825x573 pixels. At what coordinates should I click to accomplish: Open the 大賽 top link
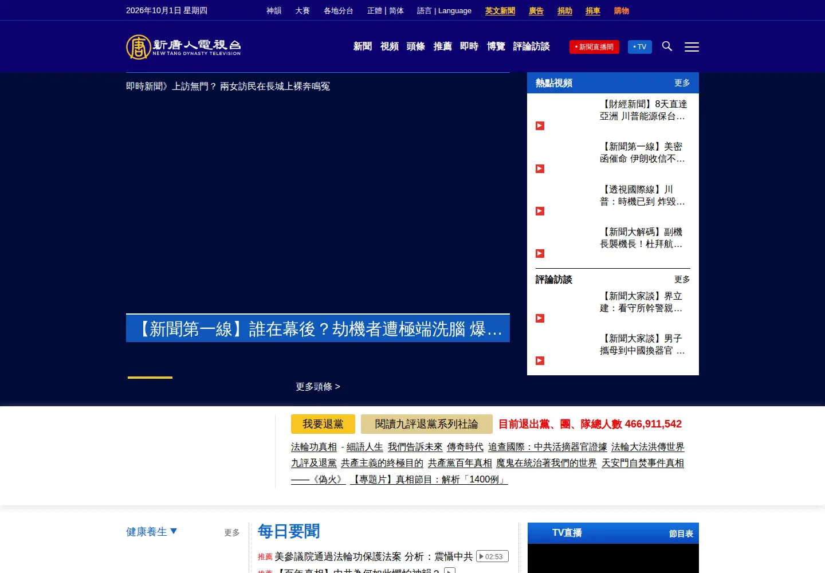coord(302,10)
